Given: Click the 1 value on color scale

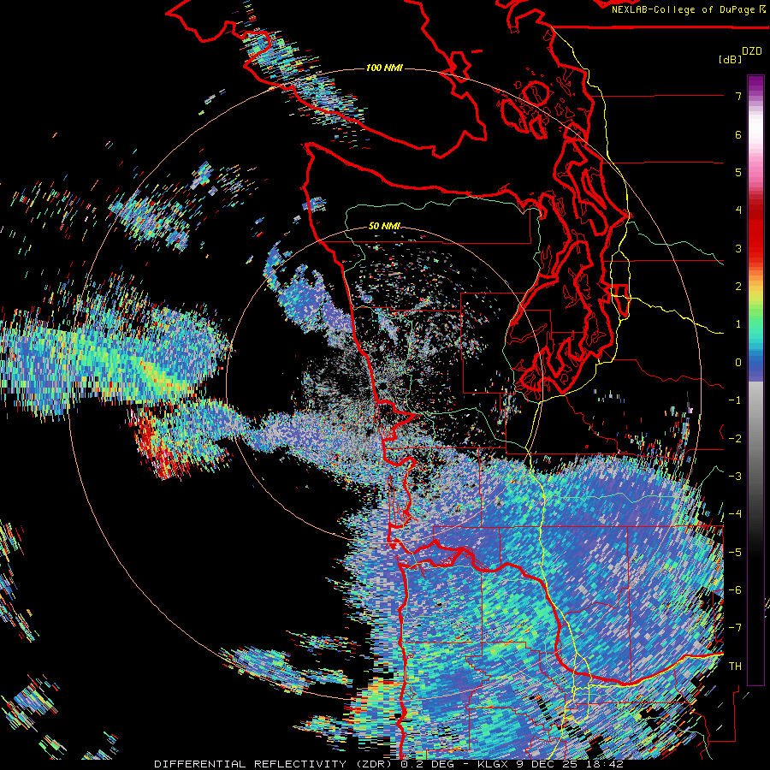Looking at the screenshot, I should point(738,324).
